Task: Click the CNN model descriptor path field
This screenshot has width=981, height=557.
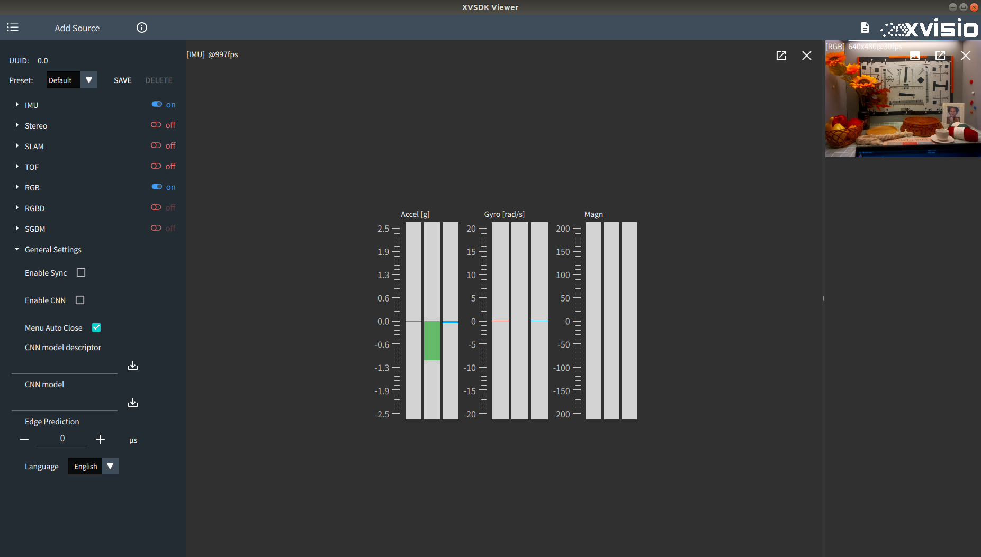Action: click(x=65, y=366)
